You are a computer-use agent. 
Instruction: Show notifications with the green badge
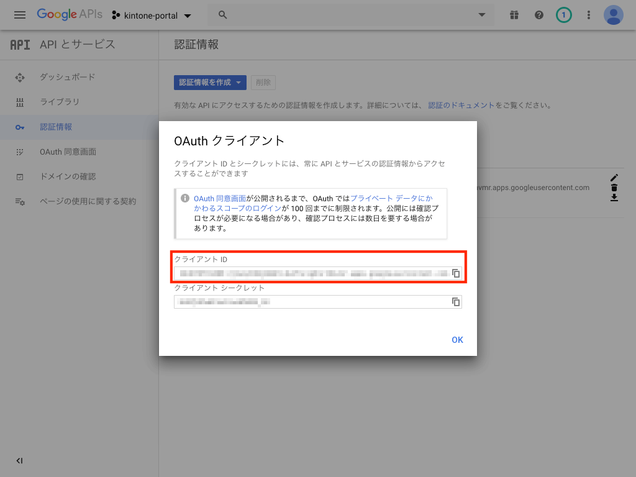pos(563,15)
